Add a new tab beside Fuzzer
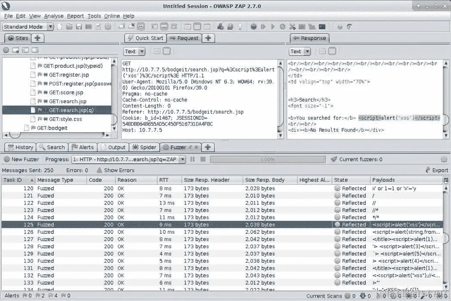Image resolution: width=451 pixels, height=301 pixels. point(208,147)
